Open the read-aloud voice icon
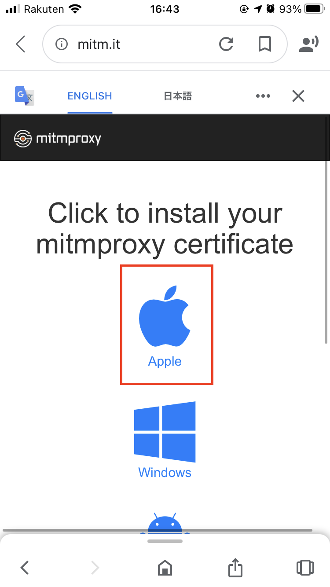330x587 pixels. tap(308, 44)
